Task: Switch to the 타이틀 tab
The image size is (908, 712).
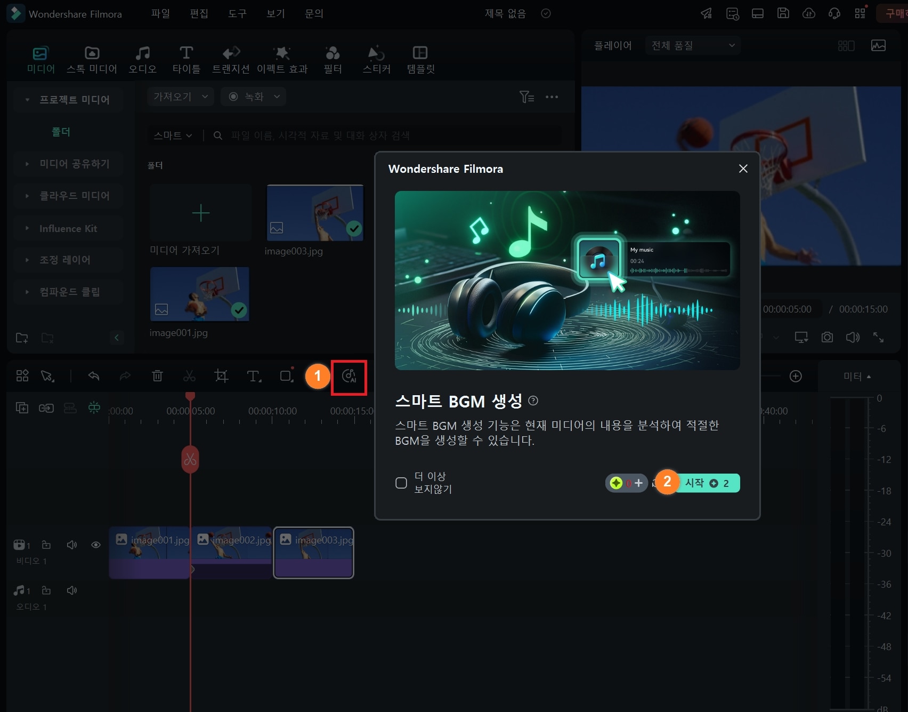Action: coord(187,60)
